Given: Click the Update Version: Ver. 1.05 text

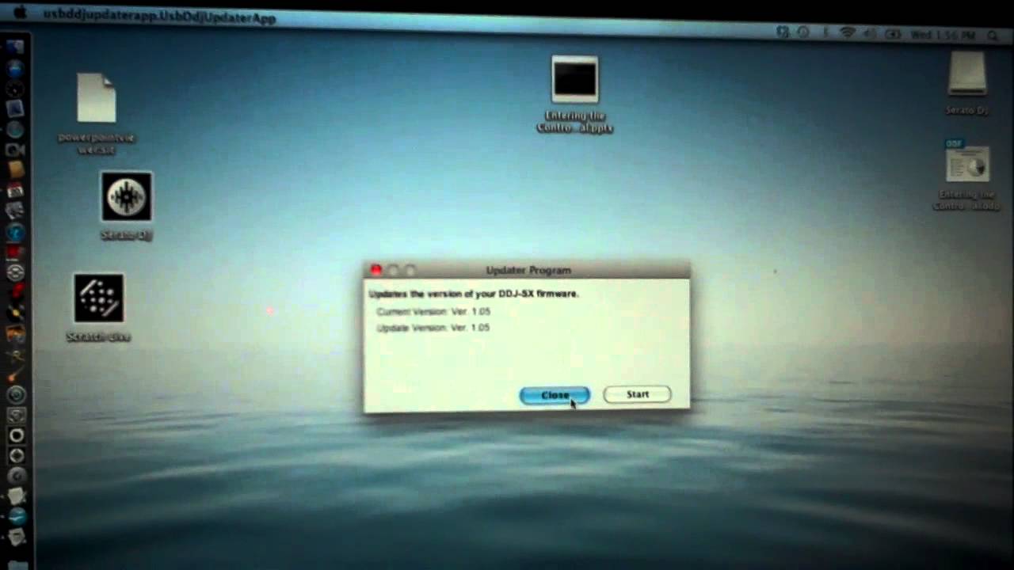Looking at the screenshot, I should [433, 328].
